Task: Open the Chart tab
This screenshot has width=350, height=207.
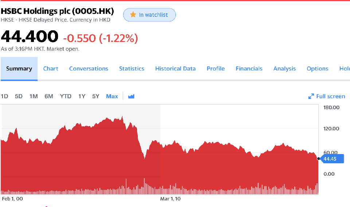Action: click(51, 69)
